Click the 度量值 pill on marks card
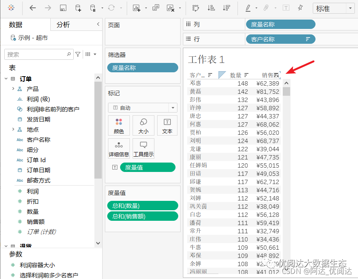Screen dimensions: 358x279 tap(148, 167)
